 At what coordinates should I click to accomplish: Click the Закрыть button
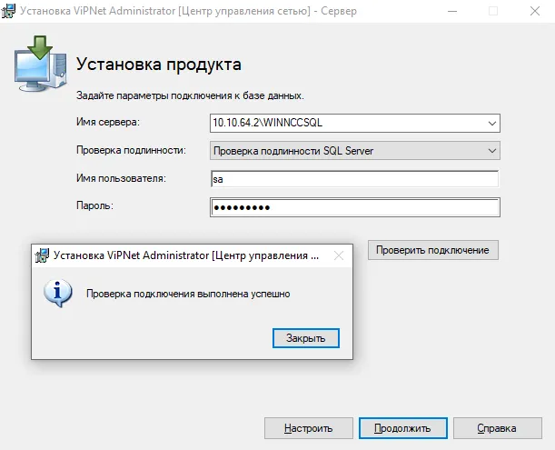pyautogui.click(x=306, y=338)
